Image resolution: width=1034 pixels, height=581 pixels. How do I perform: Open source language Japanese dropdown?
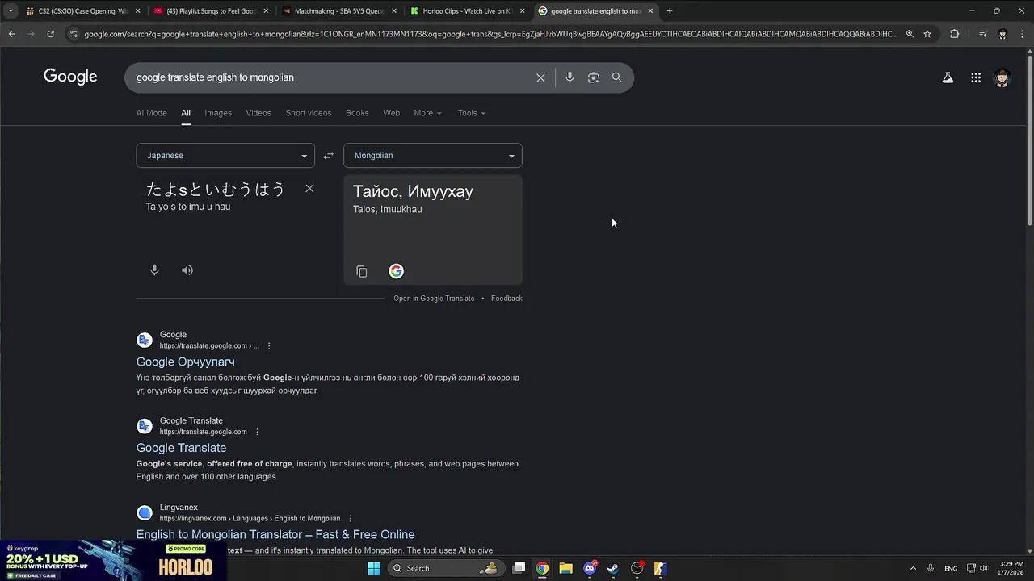(x=225, y=156)
